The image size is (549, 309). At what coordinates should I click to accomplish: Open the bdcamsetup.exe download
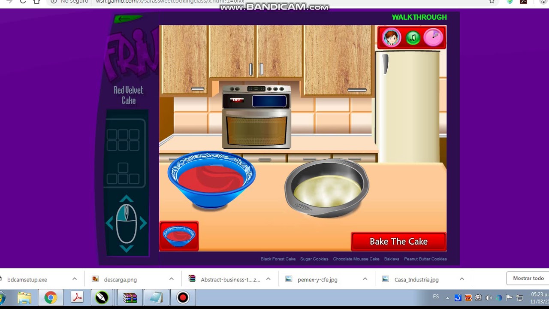click(27, 279)
